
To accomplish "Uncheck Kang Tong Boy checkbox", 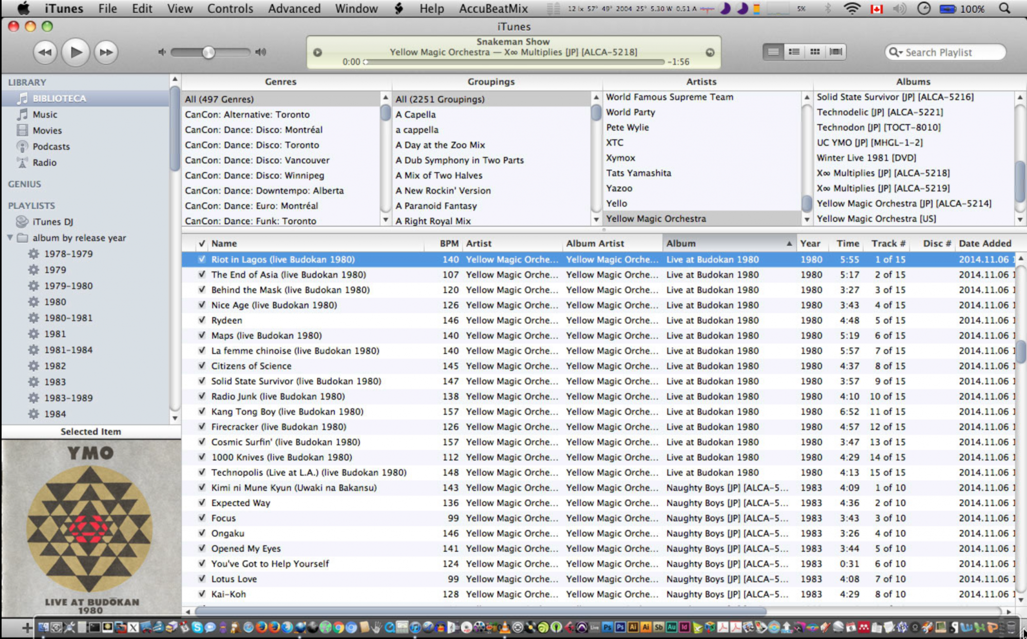I will [202, 412].
